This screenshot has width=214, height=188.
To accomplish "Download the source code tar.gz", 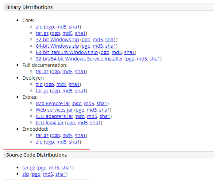I will click(x=29, y=168).
